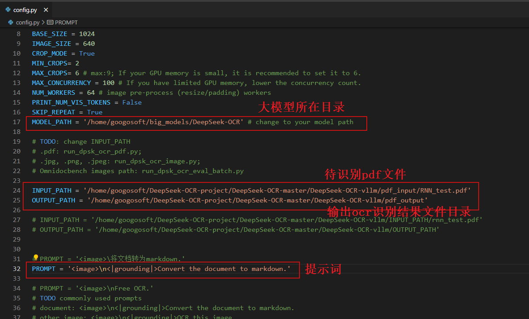Click the CROP_MODE variable
Screen dimensions: 529x319
pos(49,53)
